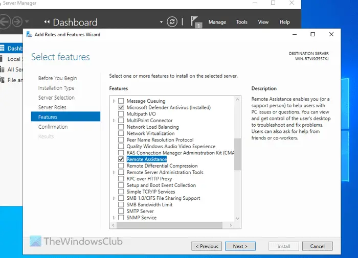This screenshot has width=358, height=258.
Task: Check RAS Connection Manager Administration Kit checkbox
Action: click(121, 153)
